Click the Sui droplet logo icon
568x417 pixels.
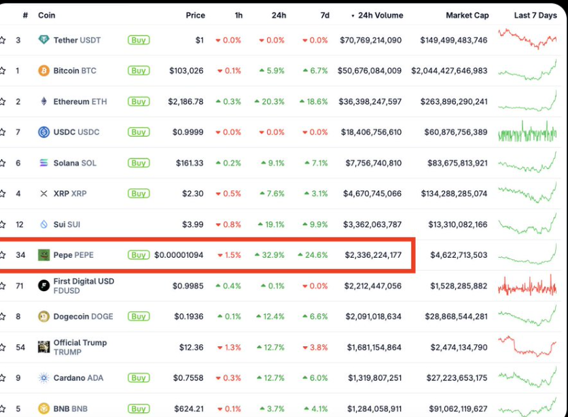coord(44,224)
